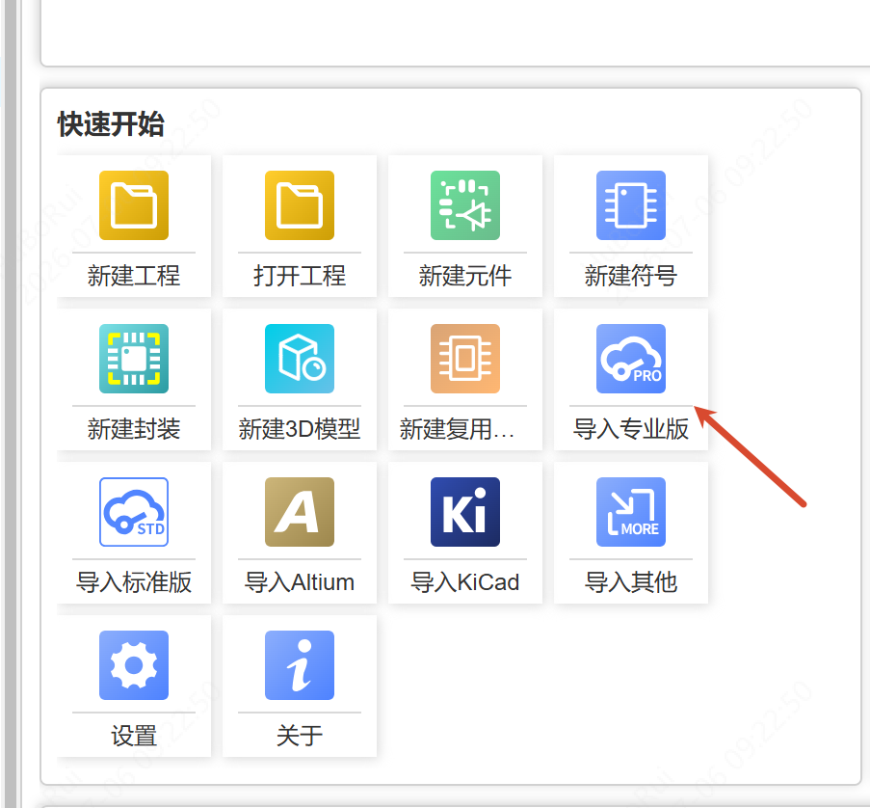870x808 pixels.
Task: Click the 导入其他 label text
Action: coord(631,582)
